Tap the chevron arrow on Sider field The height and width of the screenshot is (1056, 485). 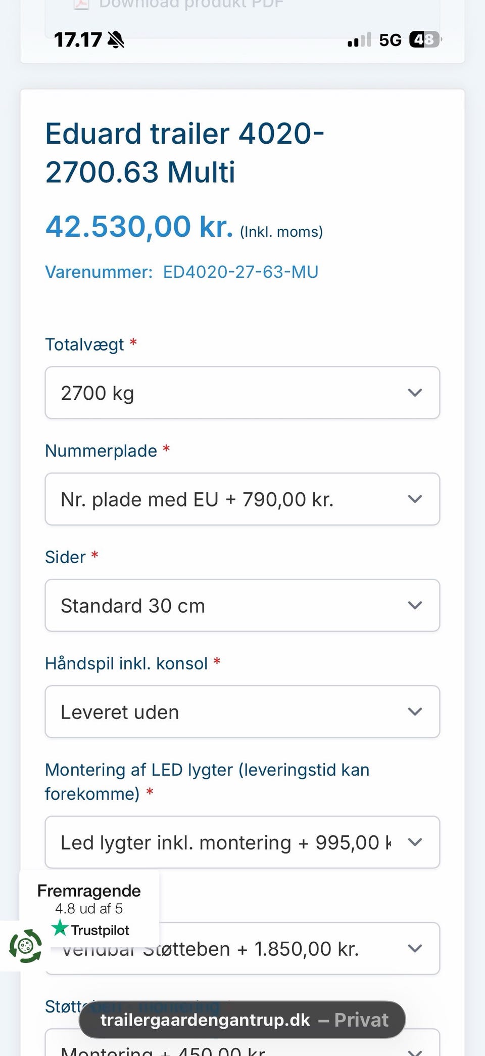[415, 605]
